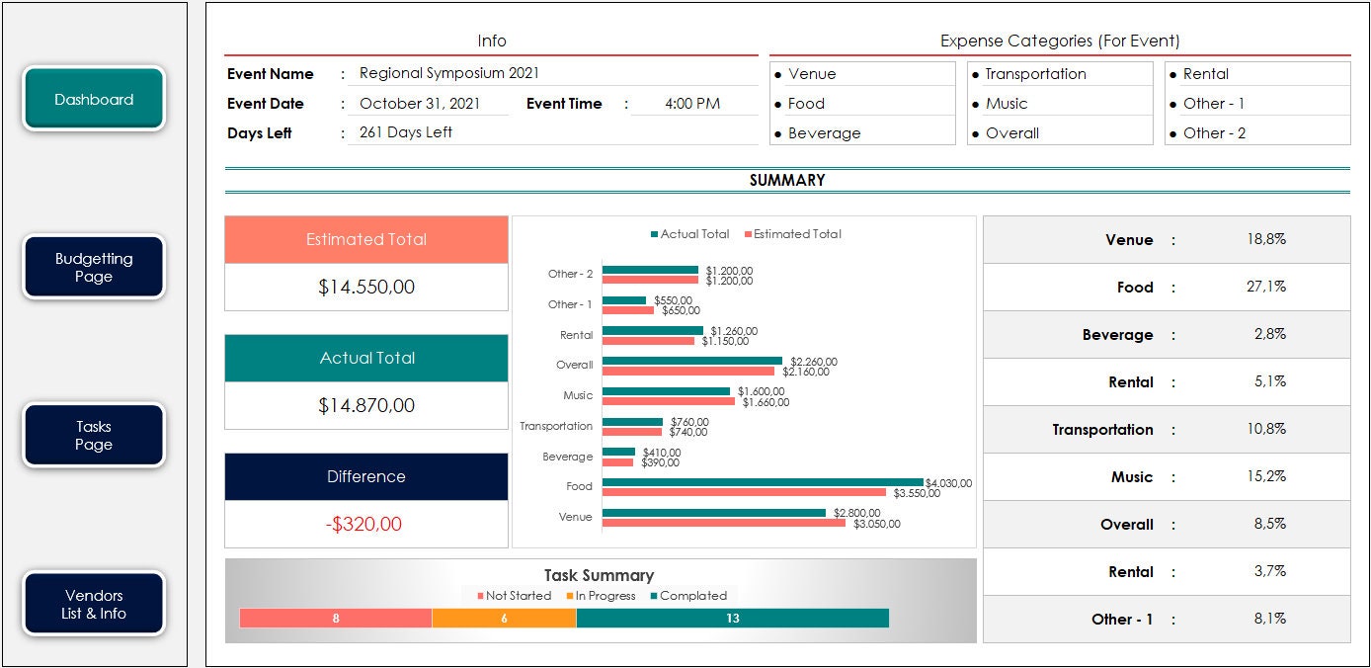Open the Tasks Page button
Image resolution: width=1371 pixels, height=668 pixels.
[94, 435]
